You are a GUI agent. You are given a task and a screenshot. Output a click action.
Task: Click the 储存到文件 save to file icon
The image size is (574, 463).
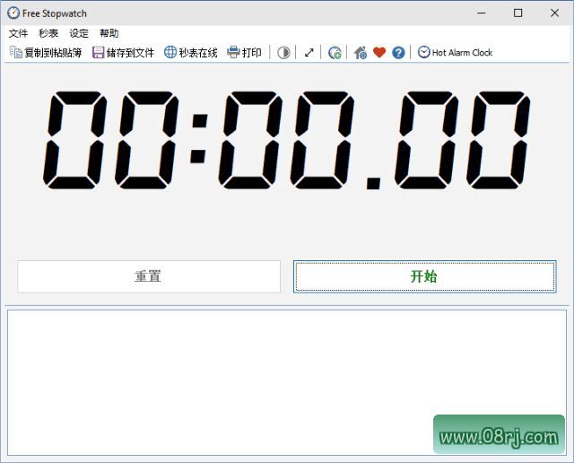pos(98,53)
